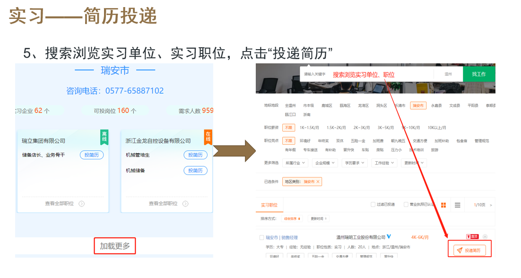Image resolution: width=521 pixels, height=278 pixels.
Task: Open 查看全部职位 arrow under 瑞立集团有限公司
Action: 81,204
